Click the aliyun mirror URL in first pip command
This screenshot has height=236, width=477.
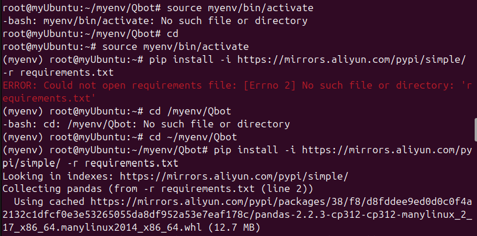point(351,60)
